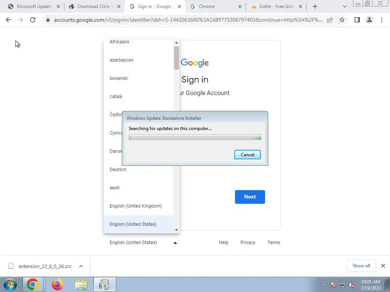The width and height of the screenshot is (390, 292).
Task: Click the accounts.google.com address bar
Action: pyautogui.click(x=188, y=20)
